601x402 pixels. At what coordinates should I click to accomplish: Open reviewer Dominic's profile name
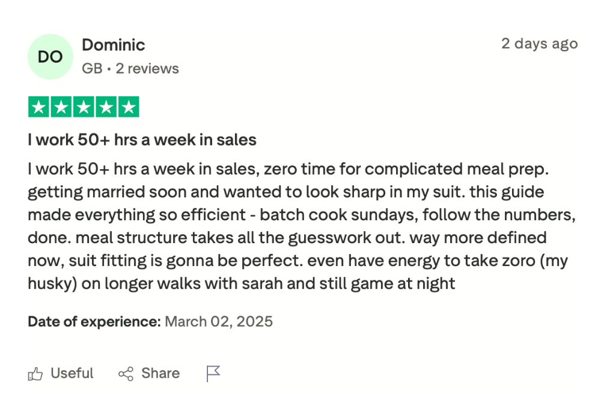coord(113,45)
